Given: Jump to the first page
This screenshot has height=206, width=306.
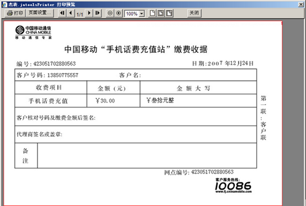Looking at the screenshot, I should click(62, 13).
